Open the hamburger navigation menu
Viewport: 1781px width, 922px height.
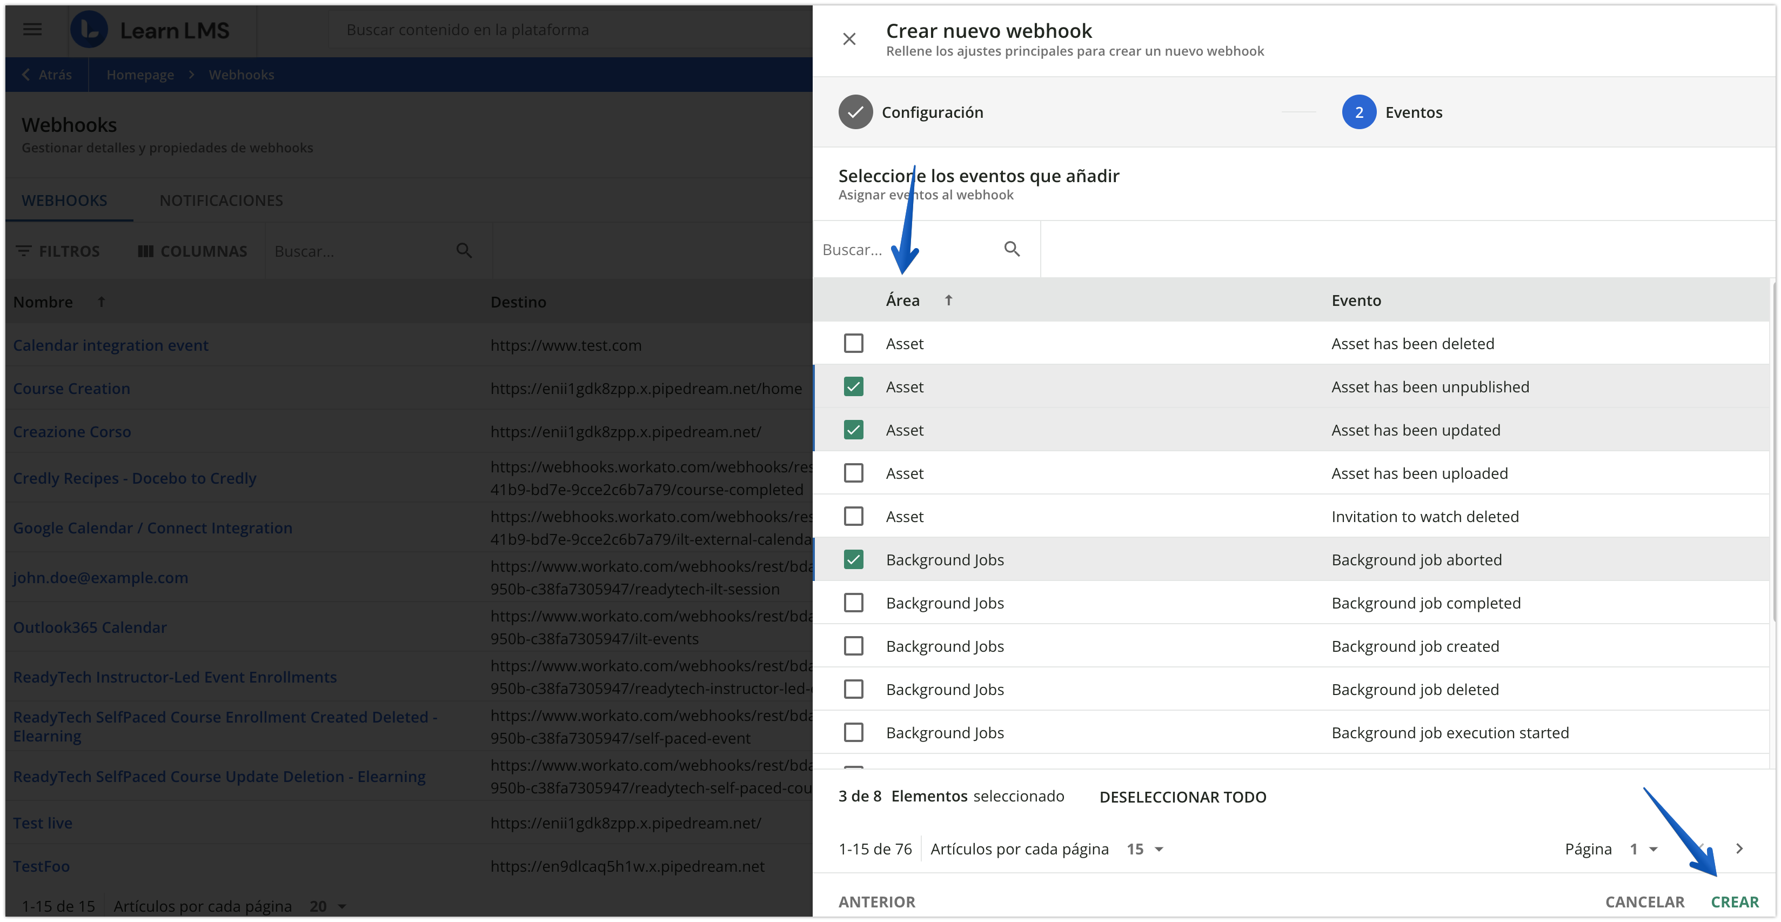pos(32,30)
